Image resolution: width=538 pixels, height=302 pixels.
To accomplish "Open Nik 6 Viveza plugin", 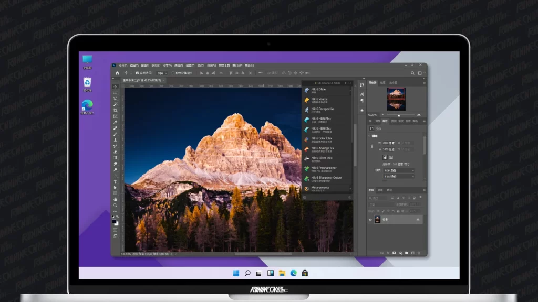I will [319, 100].
